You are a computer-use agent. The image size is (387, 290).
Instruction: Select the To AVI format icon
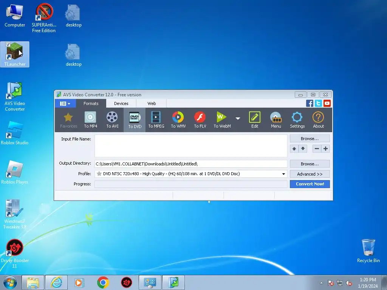click(112, 120)
